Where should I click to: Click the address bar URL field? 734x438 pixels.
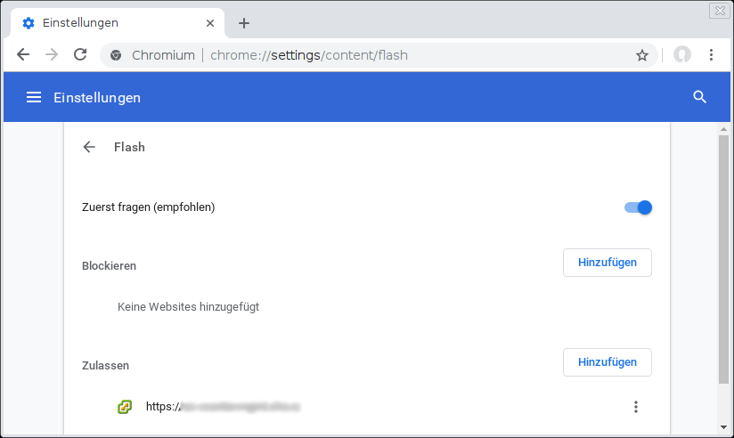point(379,55)
